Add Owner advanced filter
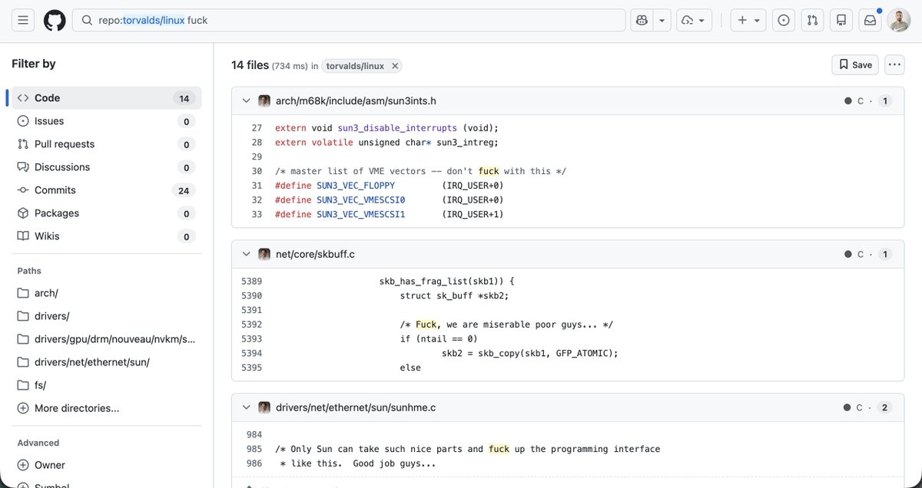 (x=106, y=465)
